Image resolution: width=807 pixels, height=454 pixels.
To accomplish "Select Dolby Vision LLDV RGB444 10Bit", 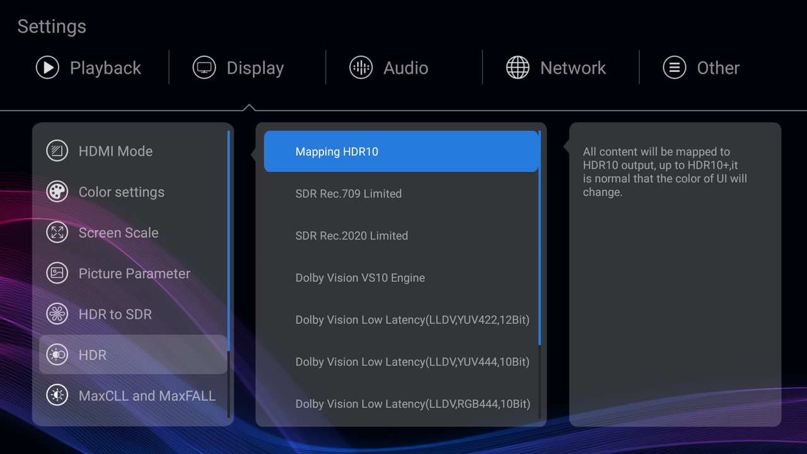I will 401,404.
